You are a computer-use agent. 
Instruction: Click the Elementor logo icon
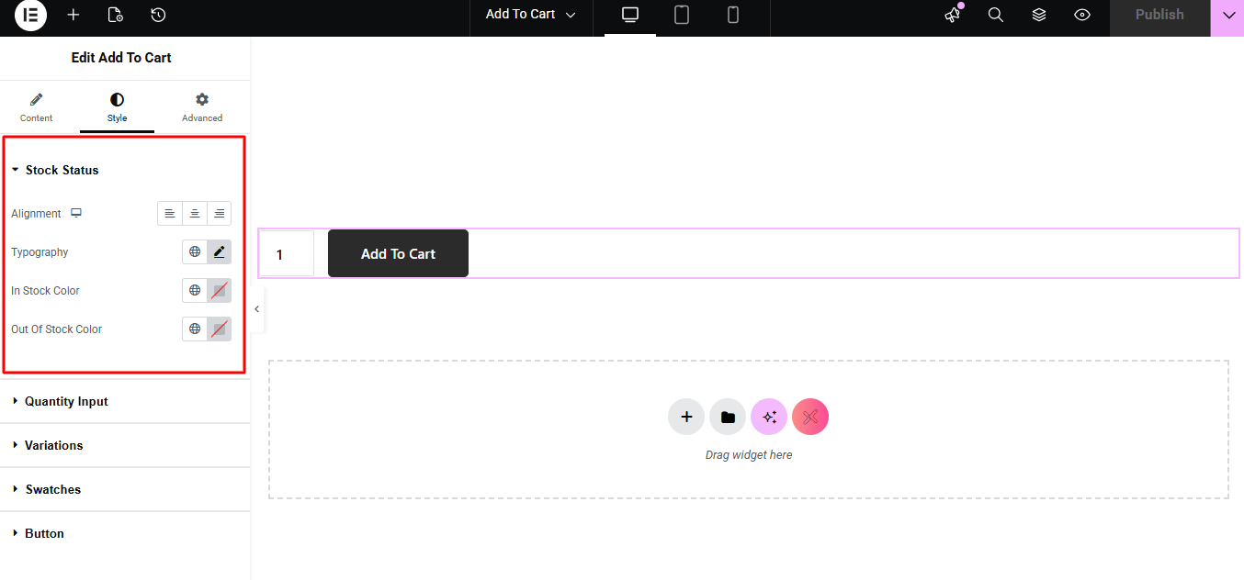click(x=30, y=16)
